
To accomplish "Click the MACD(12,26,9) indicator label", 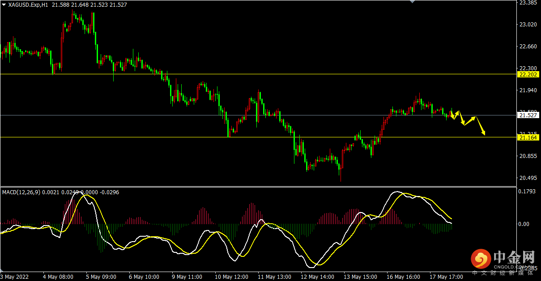I will tap(21, 192).
